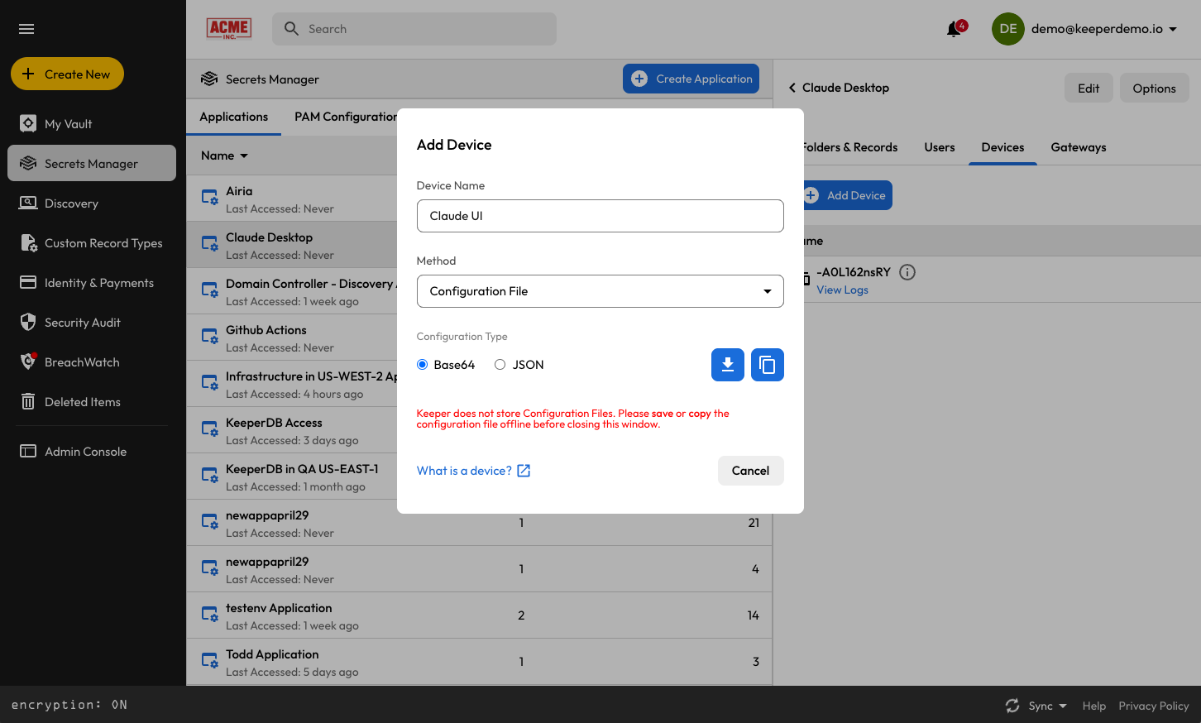This screenshot has height=723, width=1201.
Task: Go back using Claude Desktop chevron
Action: click(792, 88)
